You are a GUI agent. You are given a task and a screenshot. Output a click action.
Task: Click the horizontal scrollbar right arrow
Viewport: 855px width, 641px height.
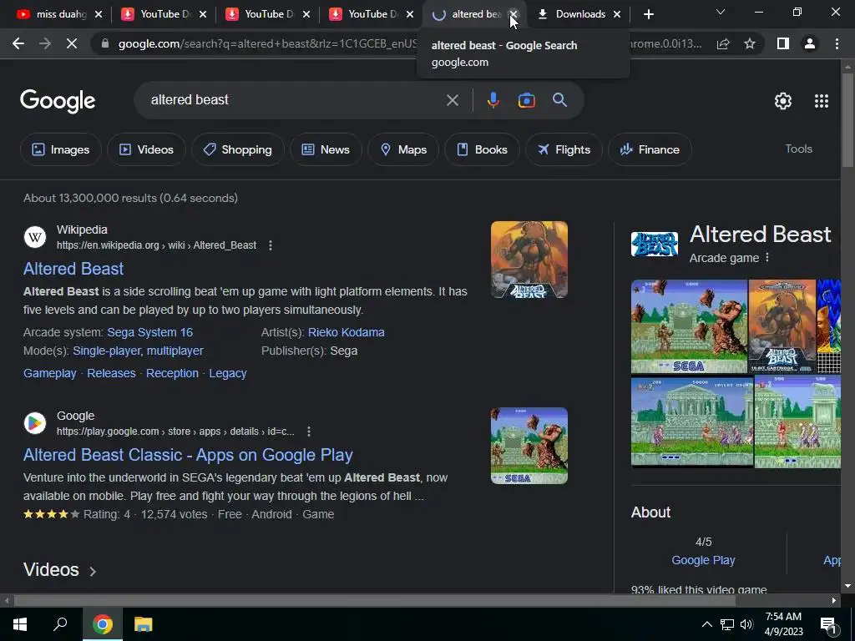tap(834, 601)
